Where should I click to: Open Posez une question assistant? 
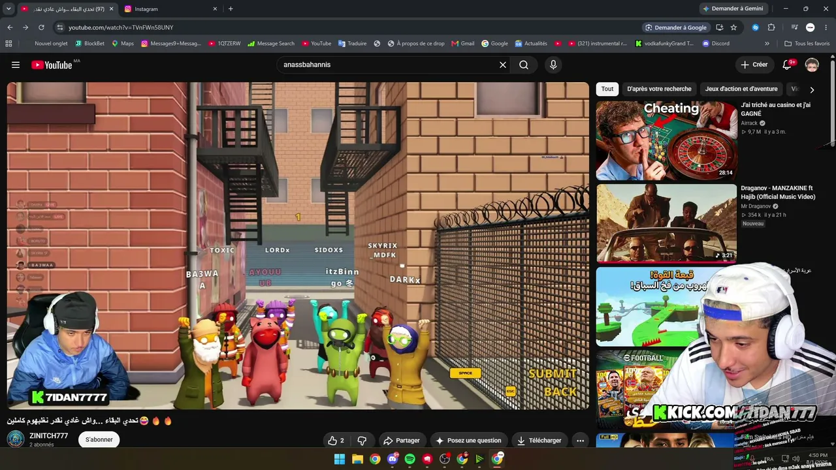point(468,441)
